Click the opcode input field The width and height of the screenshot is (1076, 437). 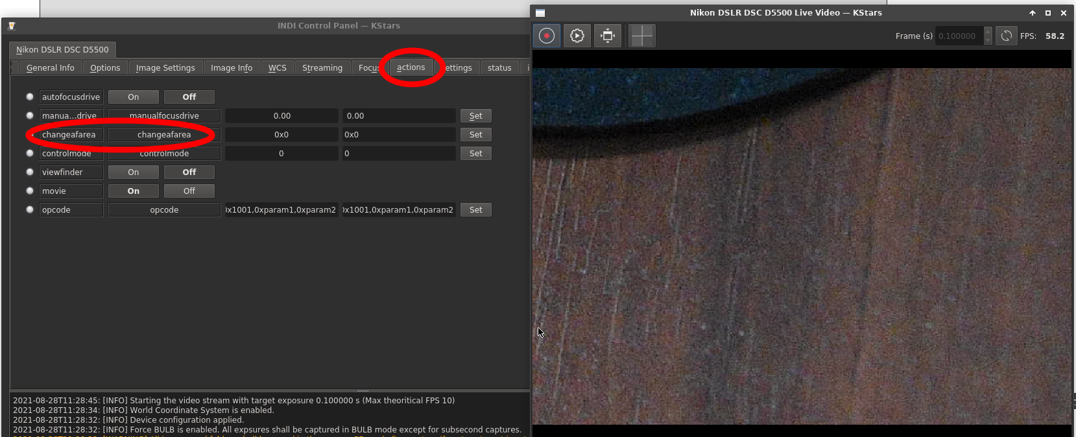[399, 210]
